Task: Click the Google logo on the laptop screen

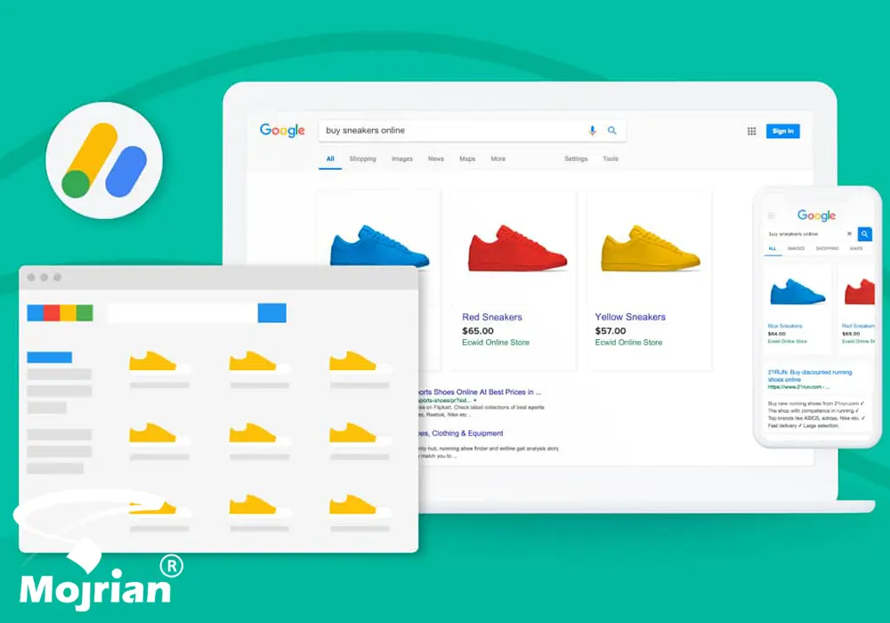Action: pos(282,131)
